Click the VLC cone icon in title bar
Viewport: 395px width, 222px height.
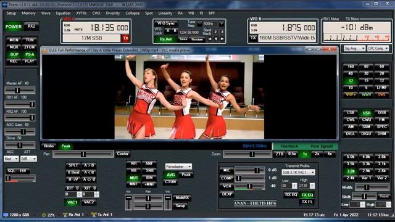(45, 51)
